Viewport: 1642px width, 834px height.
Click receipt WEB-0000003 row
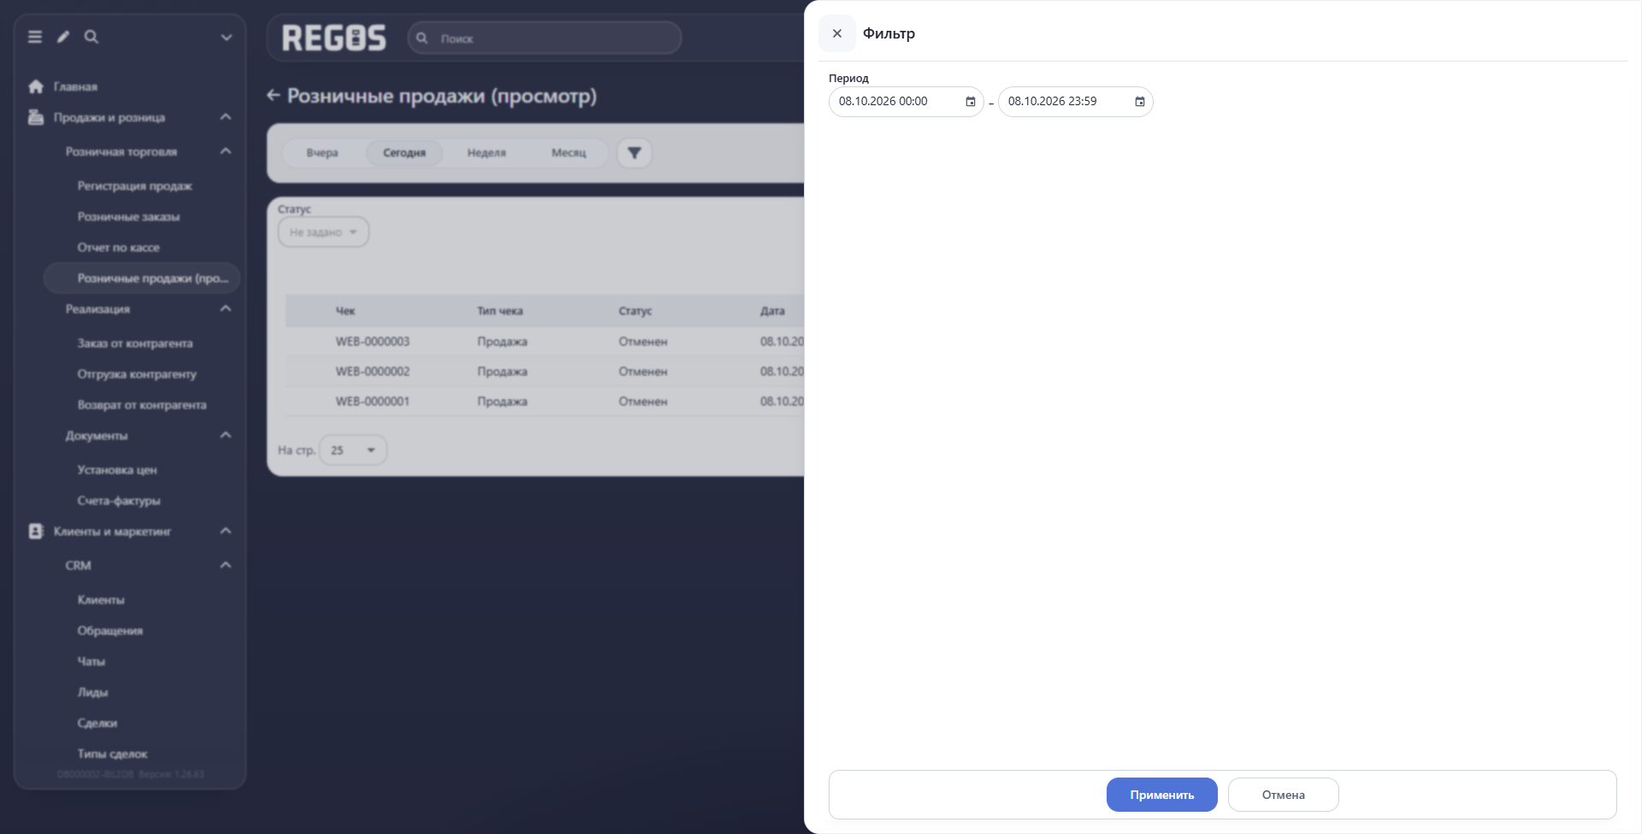[545, 341]
